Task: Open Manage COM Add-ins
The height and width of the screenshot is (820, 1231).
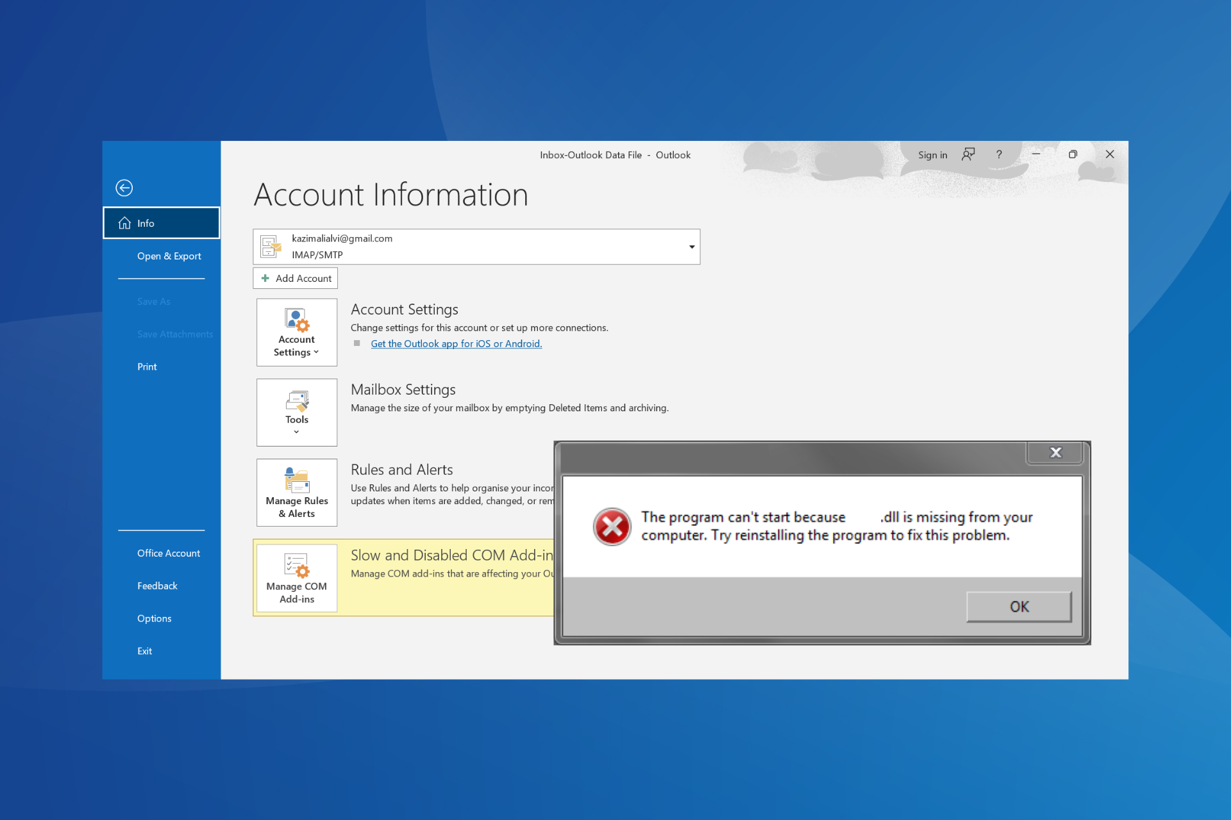Action: click(x=296, y=578)
